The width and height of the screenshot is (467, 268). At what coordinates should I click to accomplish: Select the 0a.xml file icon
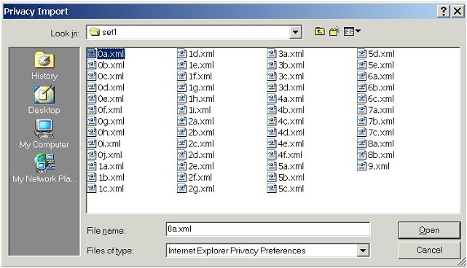coord(92,54)
